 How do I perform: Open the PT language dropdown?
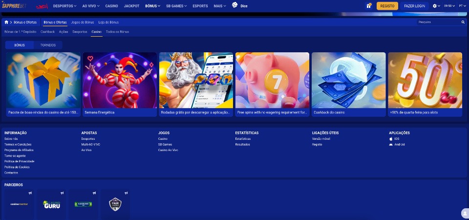click(462, 6)
